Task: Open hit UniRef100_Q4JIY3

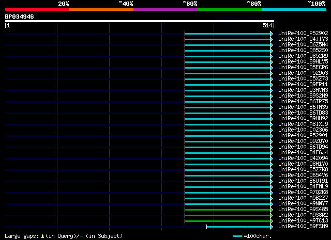Action: point(303,39)
